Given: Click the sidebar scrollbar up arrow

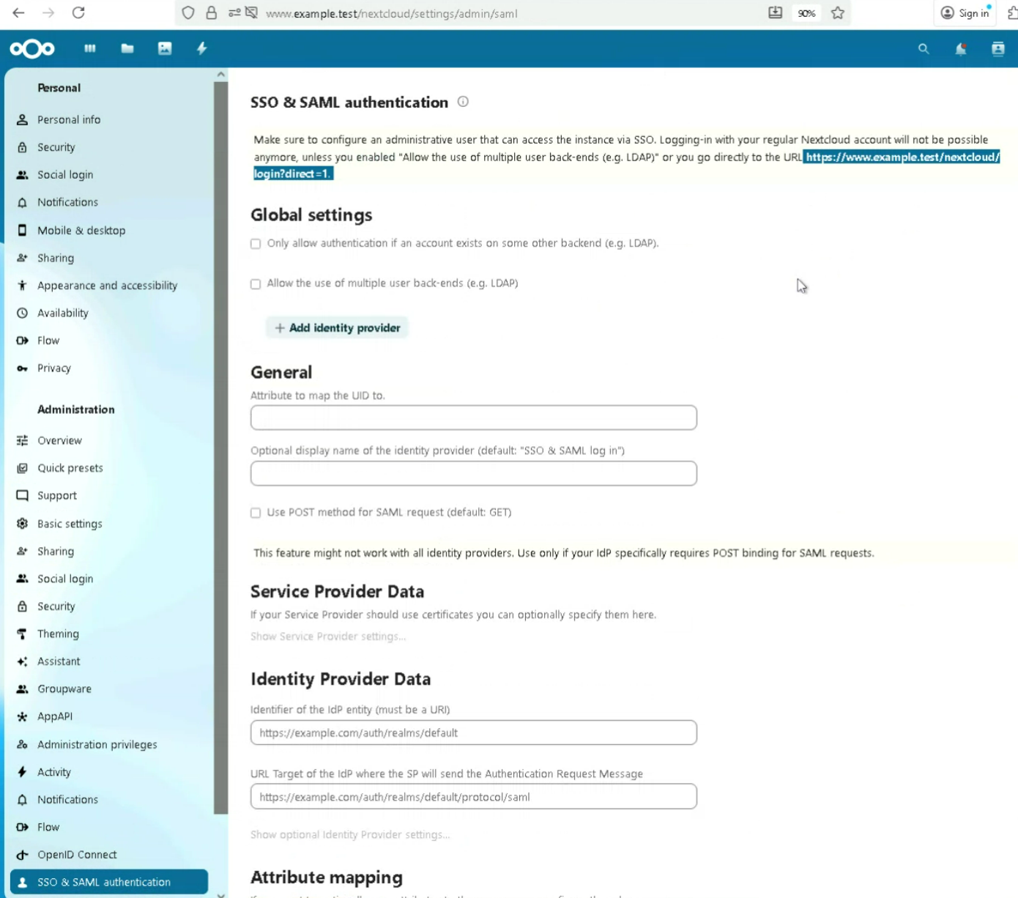Looking at the screenshot, I should pyautogui.click(x=220, y=75).
